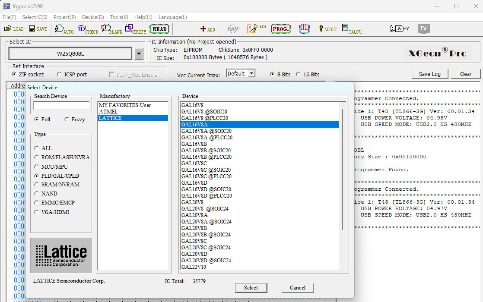The height and width of the screenshot is (302, 483).
Task: Open the Select IC dropdown arrow
Action: click(139, 54)
